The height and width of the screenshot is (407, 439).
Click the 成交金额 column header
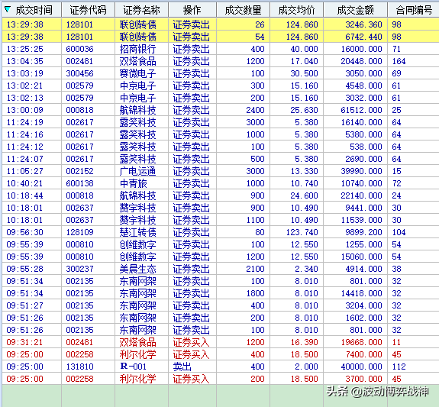[x=355, y=10]
